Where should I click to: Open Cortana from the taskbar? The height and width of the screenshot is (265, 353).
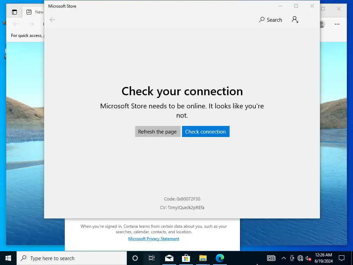coord(135,258)
